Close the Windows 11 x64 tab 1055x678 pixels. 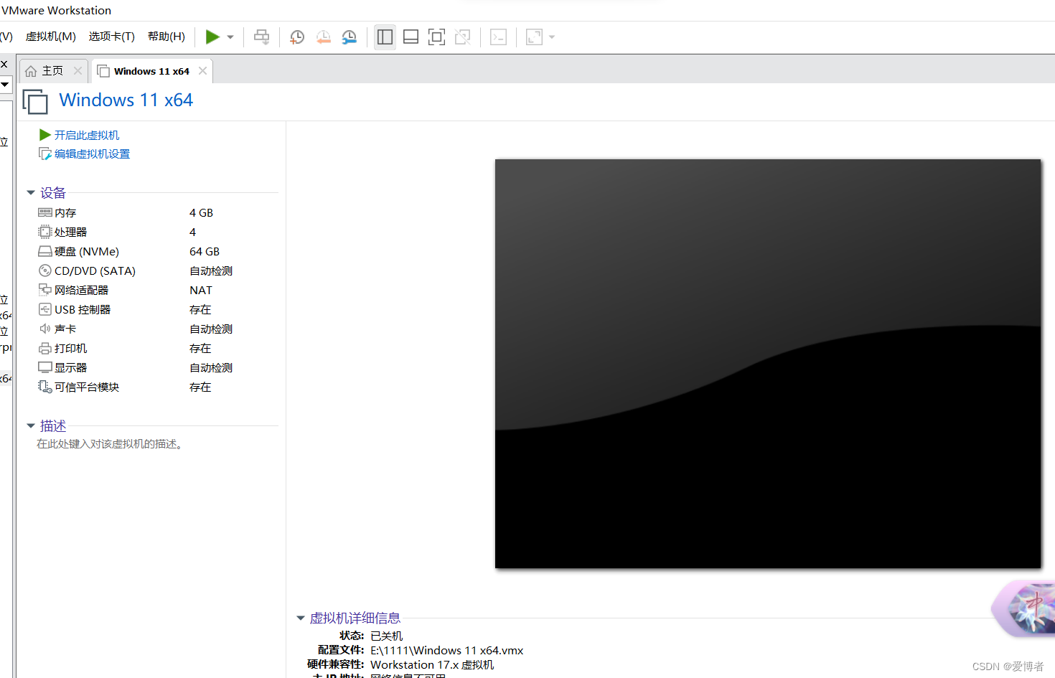203,71
